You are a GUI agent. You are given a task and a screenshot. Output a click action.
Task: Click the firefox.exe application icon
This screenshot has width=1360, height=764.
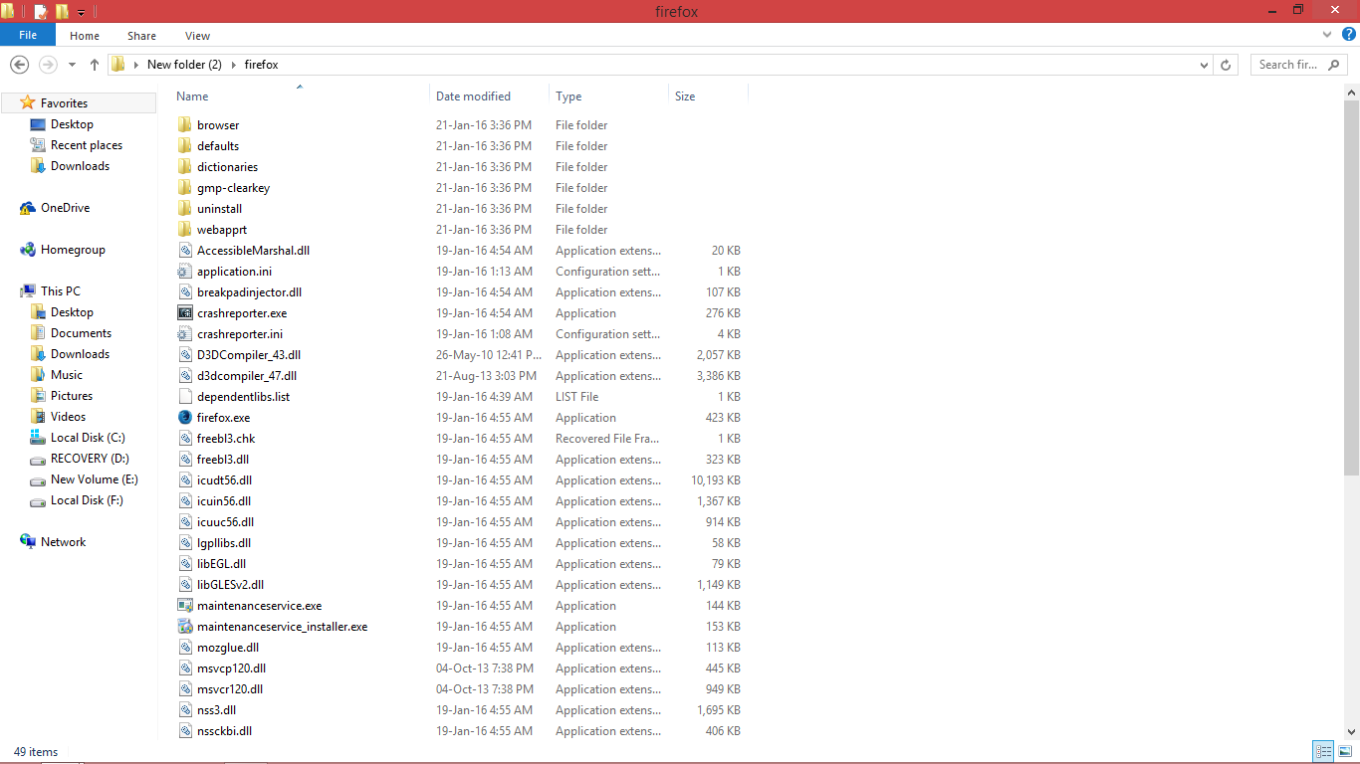pos(184,418)
